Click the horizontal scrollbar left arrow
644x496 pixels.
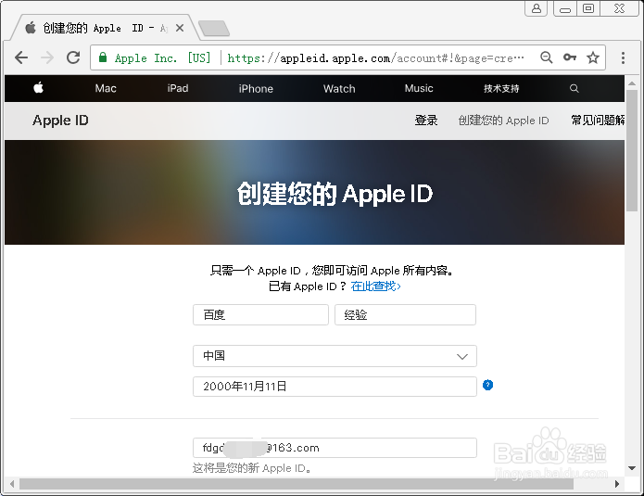[x=12, y=484]
